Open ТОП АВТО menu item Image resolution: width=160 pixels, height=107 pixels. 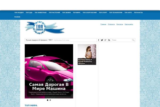pos(128,13)
